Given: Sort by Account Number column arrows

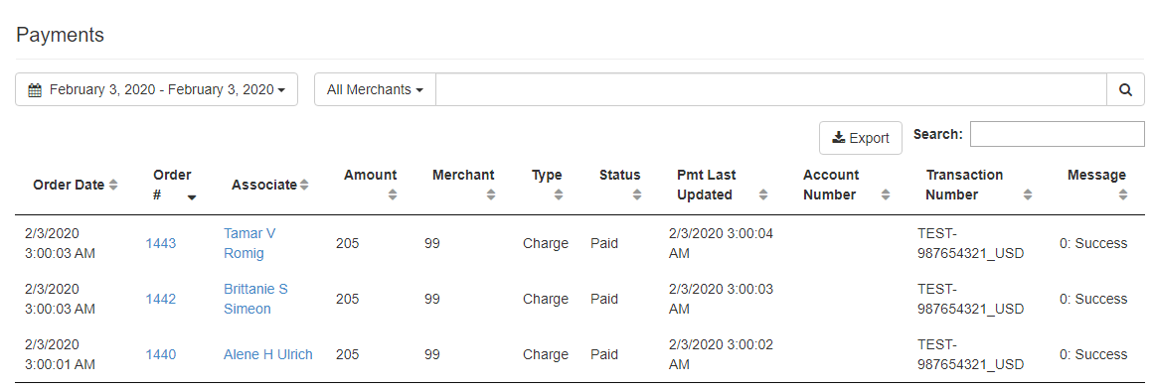Looking at the screenshot, I should [x=886, y=195].
